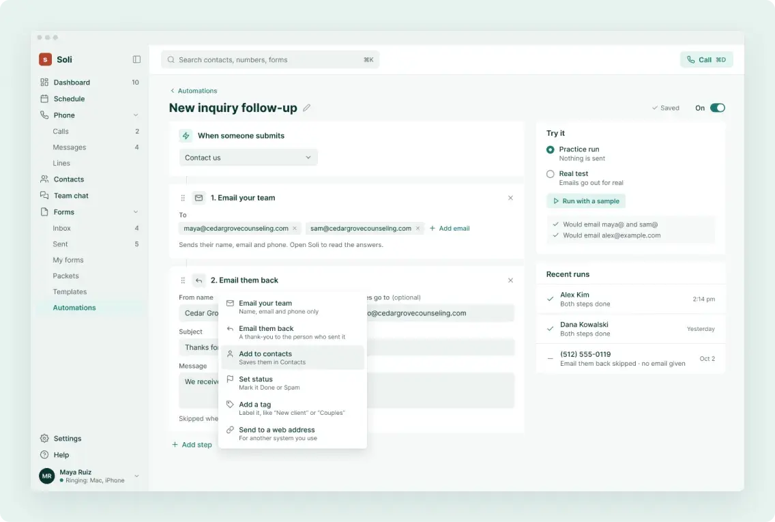Click the Saved status indicator
The height and width of the screenshot is (522, 775).
click(666, 108)
